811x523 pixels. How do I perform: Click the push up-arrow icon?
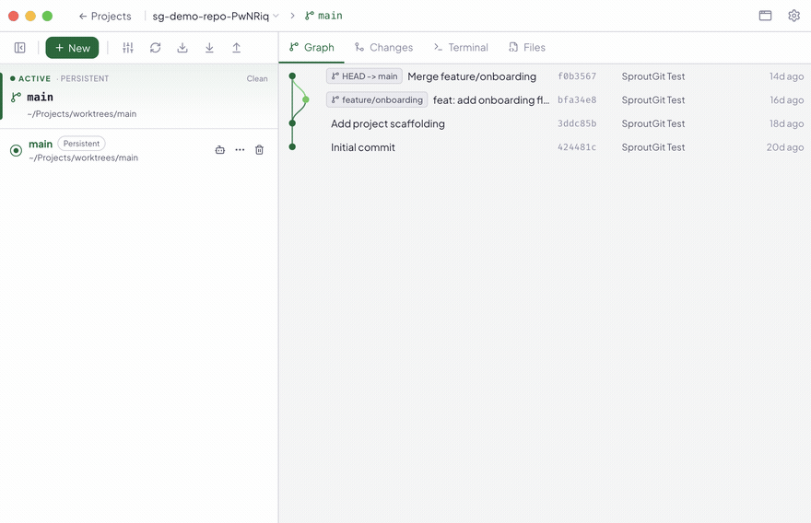click(x=236, y=48)
